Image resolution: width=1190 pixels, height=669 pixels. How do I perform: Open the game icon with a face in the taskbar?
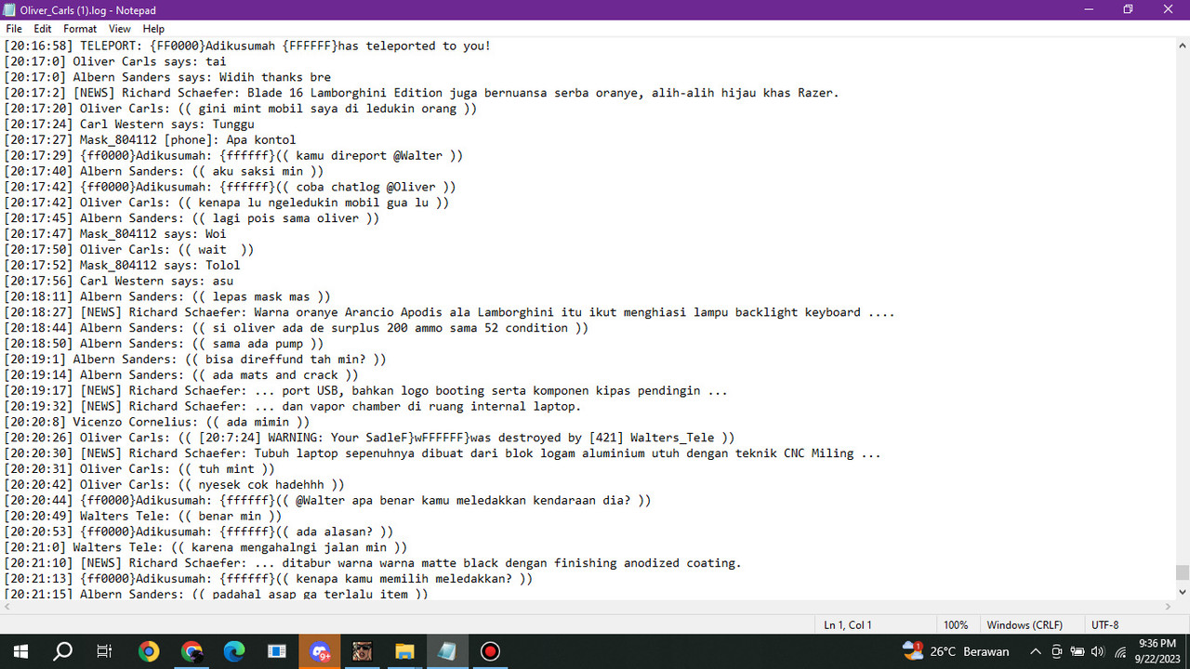coord(362,651)
